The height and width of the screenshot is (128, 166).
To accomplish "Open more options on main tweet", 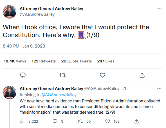I will [159, 9].
